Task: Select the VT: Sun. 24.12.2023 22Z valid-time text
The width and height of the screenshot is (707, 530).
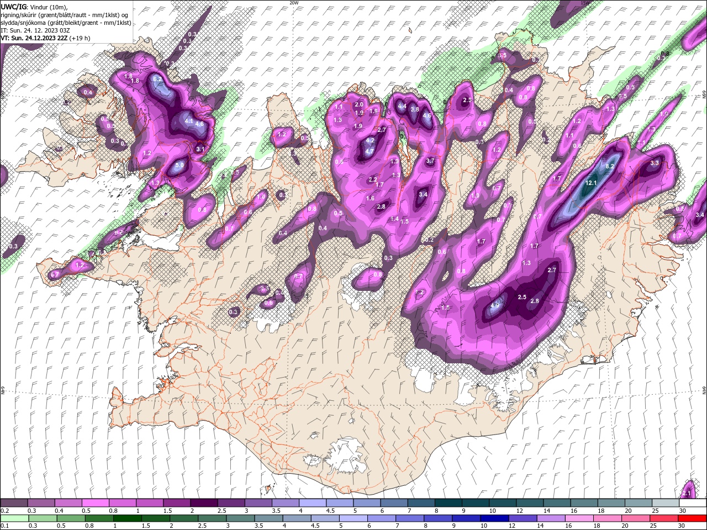Action: [x=45, y=38]
